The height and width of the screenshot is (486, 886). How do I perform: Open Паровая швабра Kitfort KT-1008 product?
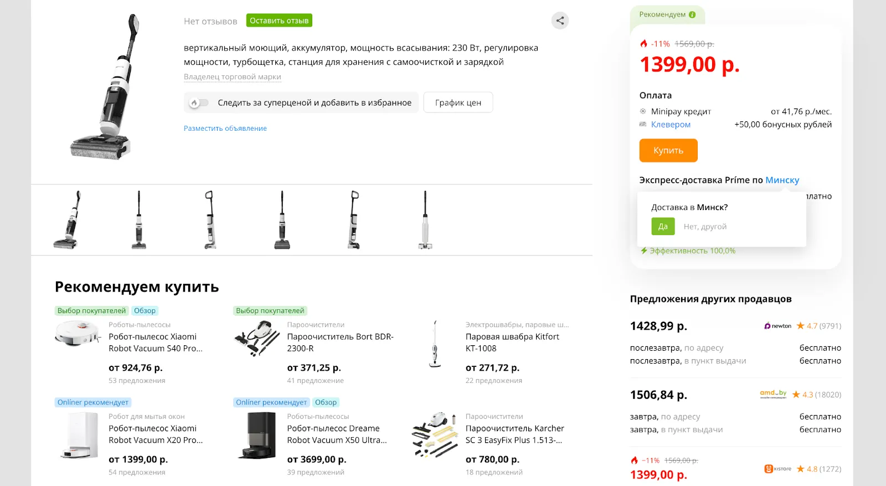pyautogui.click(x=512, y=342)
